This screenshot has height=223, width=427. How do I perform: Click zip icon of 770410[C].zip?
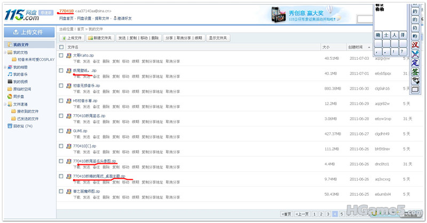69,146
